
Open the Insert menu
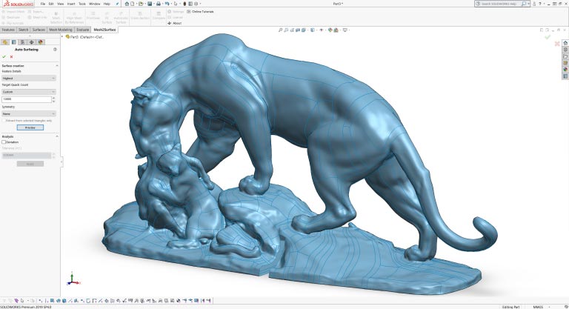pos(71,4)
